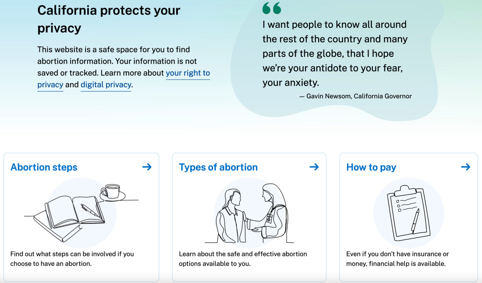Click the 'Gavin Newsom, California Governor' attribution
The height and width of the screenshot is (283, 482).
(355, 96)
